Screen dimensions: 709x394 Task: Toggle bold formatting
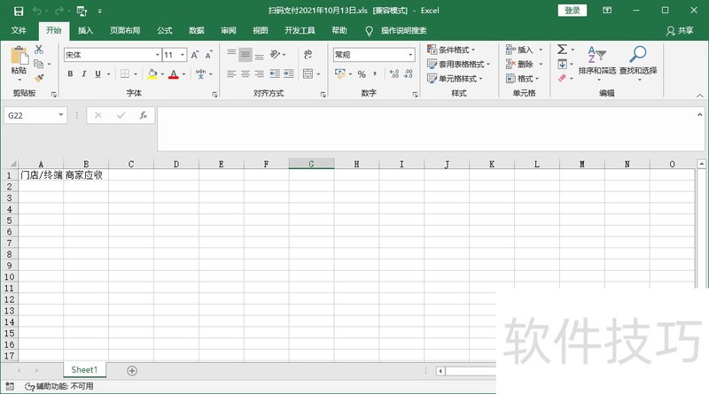coord(70,74)
